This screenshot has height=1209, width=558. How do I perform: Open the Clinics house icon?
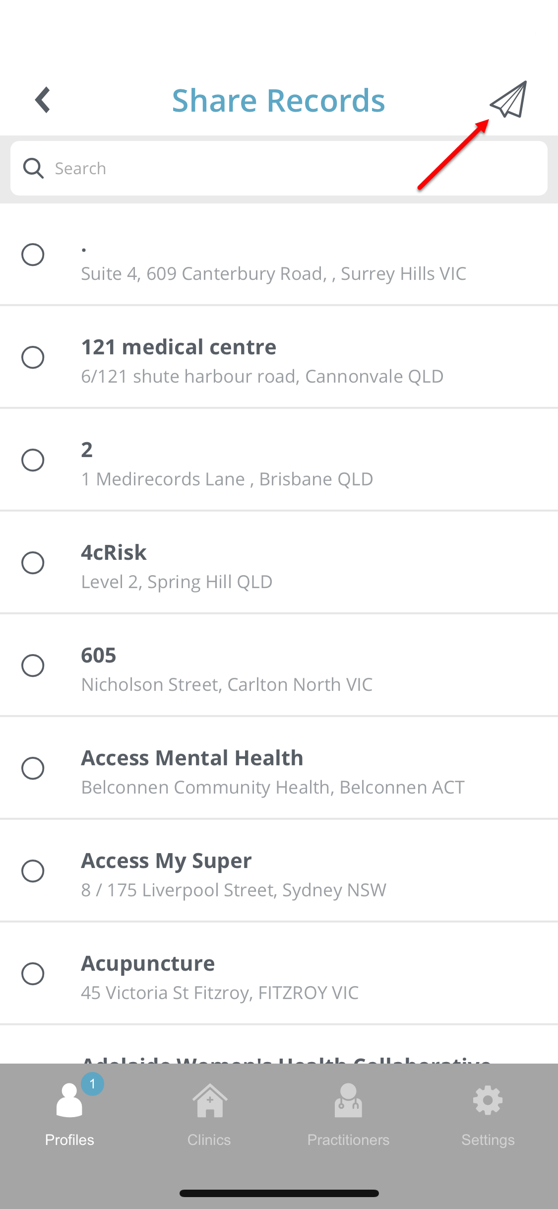(x=209, y=1100)
